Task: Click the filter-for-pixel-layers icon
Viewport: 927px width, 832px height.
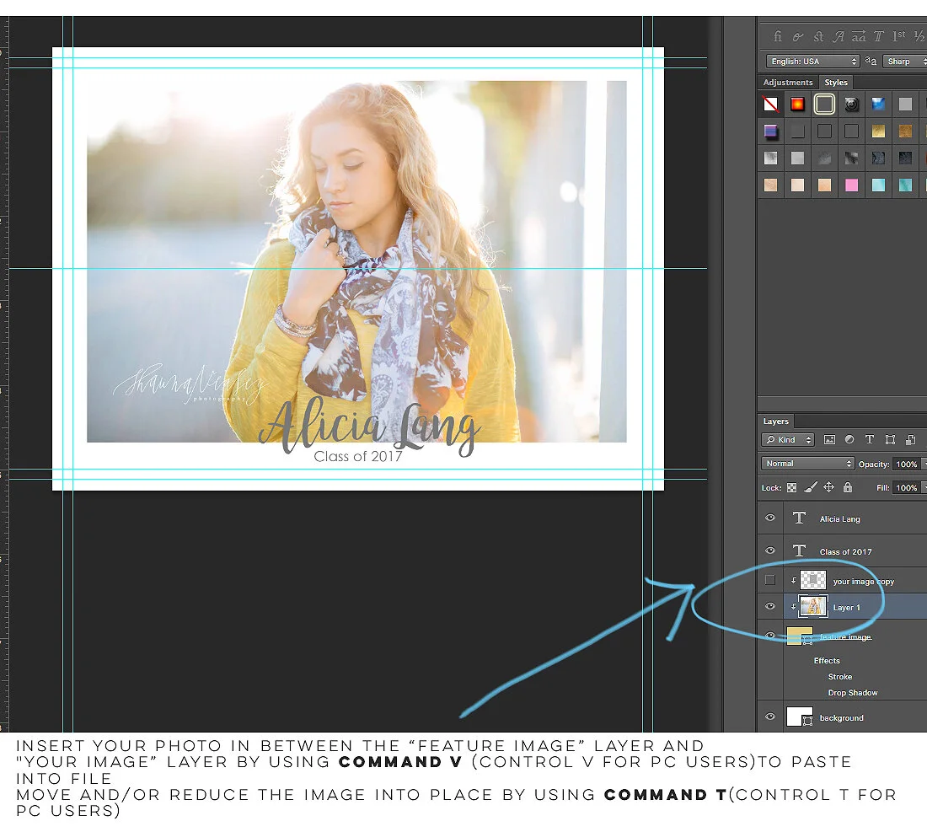Action: coord(829,439)
